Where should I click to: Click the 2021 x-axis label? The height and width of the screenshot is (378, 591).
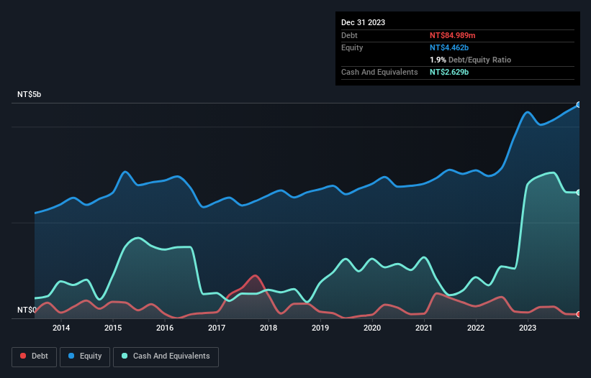tap(424, 328)
